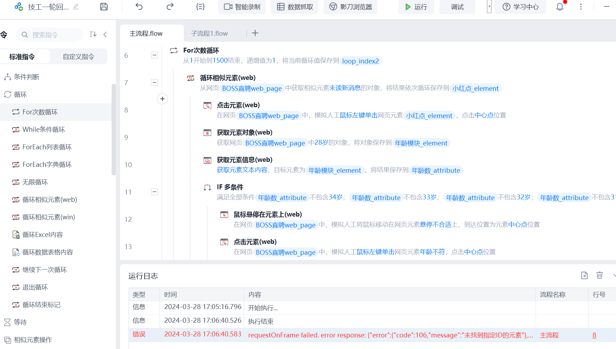Collapse the 循环相似元素 block at line 7

click(x=154, y=83)
